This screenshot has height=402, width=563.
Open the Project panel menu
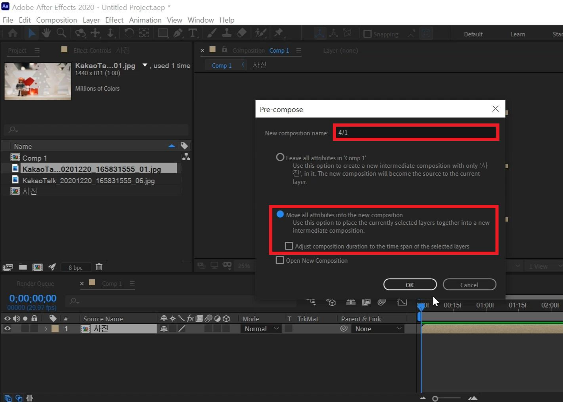37,50
